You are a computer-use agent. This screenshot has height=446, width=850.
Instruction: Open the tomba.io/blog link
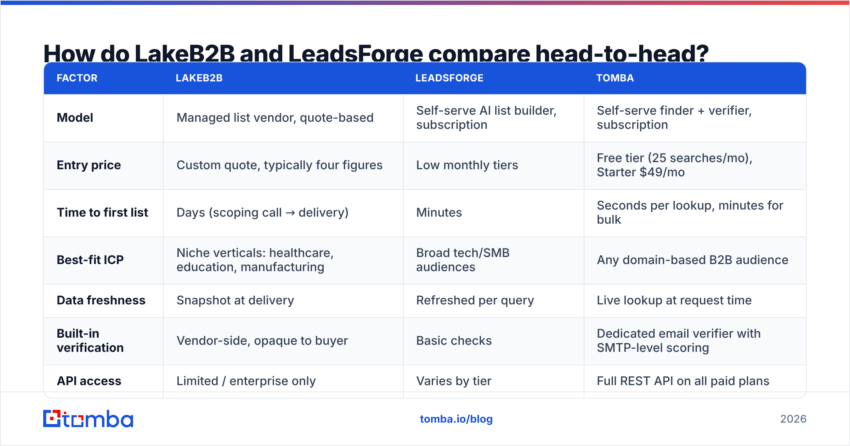coord(456,419)
